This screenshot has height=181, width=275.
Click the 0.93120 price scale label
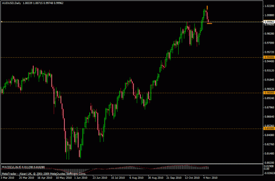[x=269, y=70]
